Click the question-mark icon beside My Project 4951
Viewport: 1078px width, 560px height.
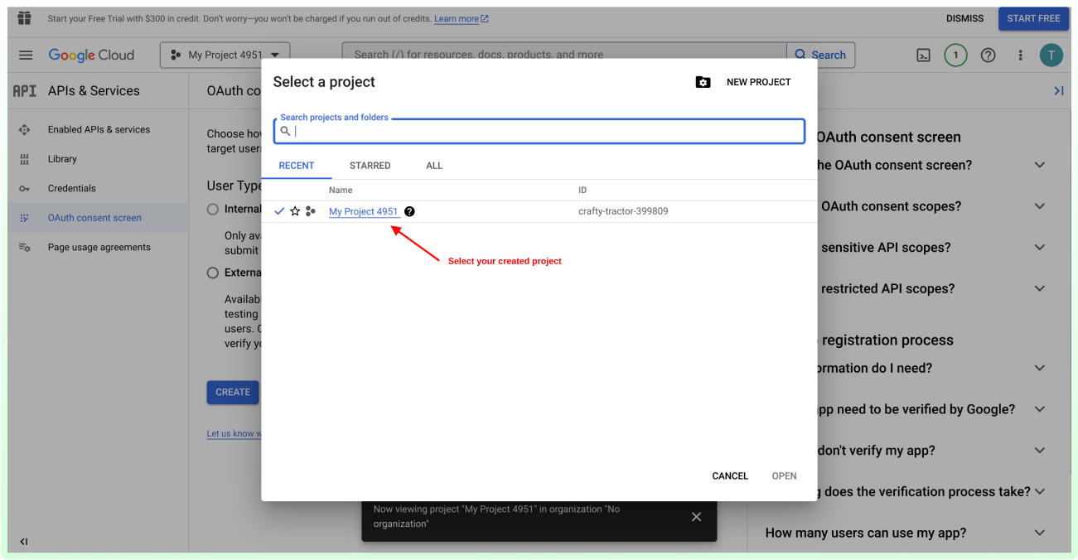coord(408,211)
